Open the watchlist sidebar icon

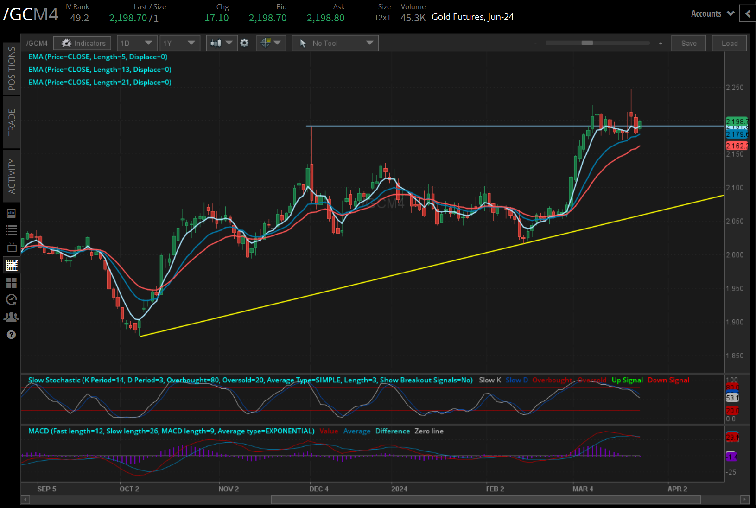pos(12,229)
